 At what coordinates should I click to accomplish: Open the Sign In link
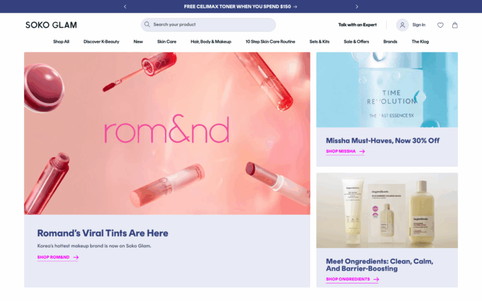419,25
